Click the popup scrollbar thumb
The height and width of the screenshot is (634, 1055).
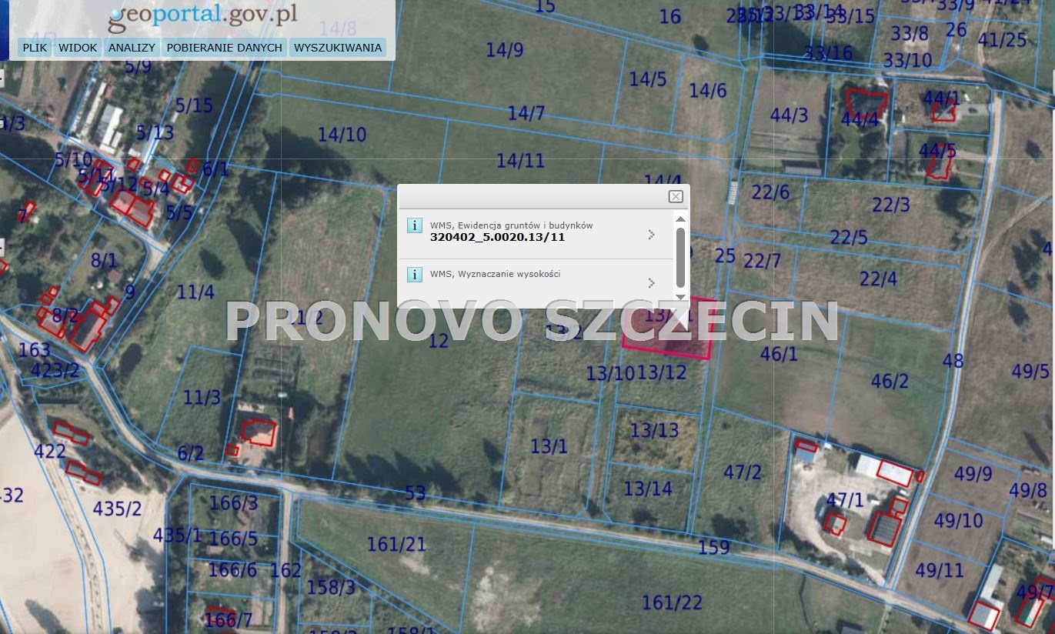[x=680, y=256]
